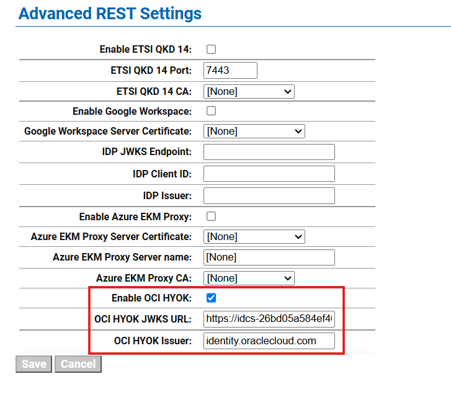The height and width of the screenshot is (397, 451).
Task: Click the OCI HYOK Issuer label
Action: click(x=153, y=341)
